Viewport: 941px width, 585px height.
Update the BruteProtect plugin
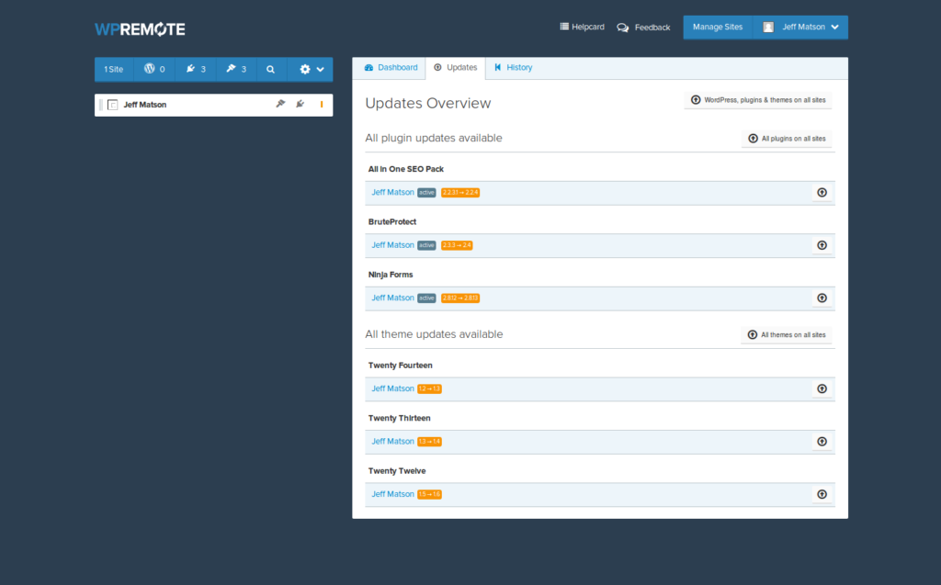click(822, 245)
